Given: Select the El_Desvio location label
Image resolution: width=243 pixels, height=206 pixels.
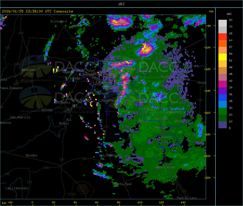Looking at the screenshot, I should tap(63, 103).
